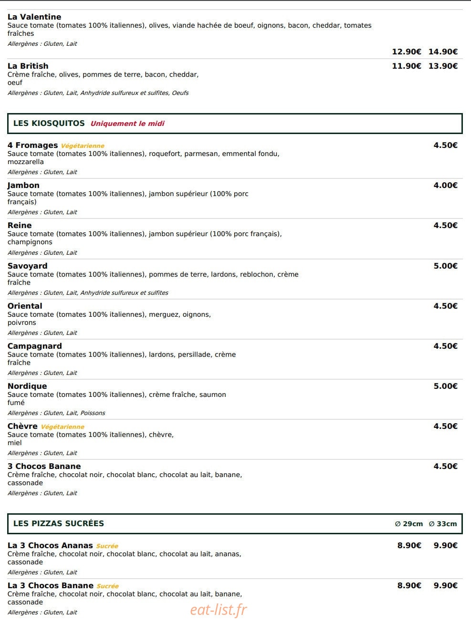Click the LES KIOSQUITOS section heading

point(49,123)
